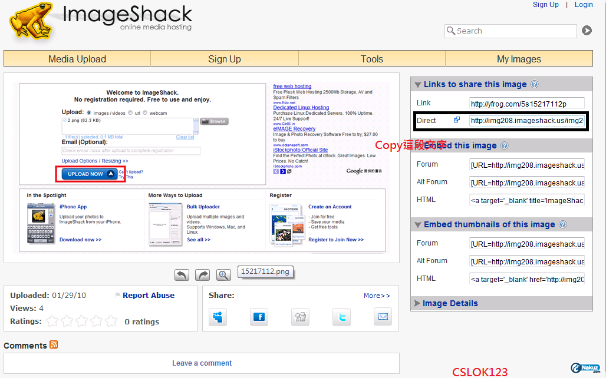Click the magnifier zoom icon below image
Image resolution: width=606 pixels, height=378 pixels.
click(x=223, y=275)
